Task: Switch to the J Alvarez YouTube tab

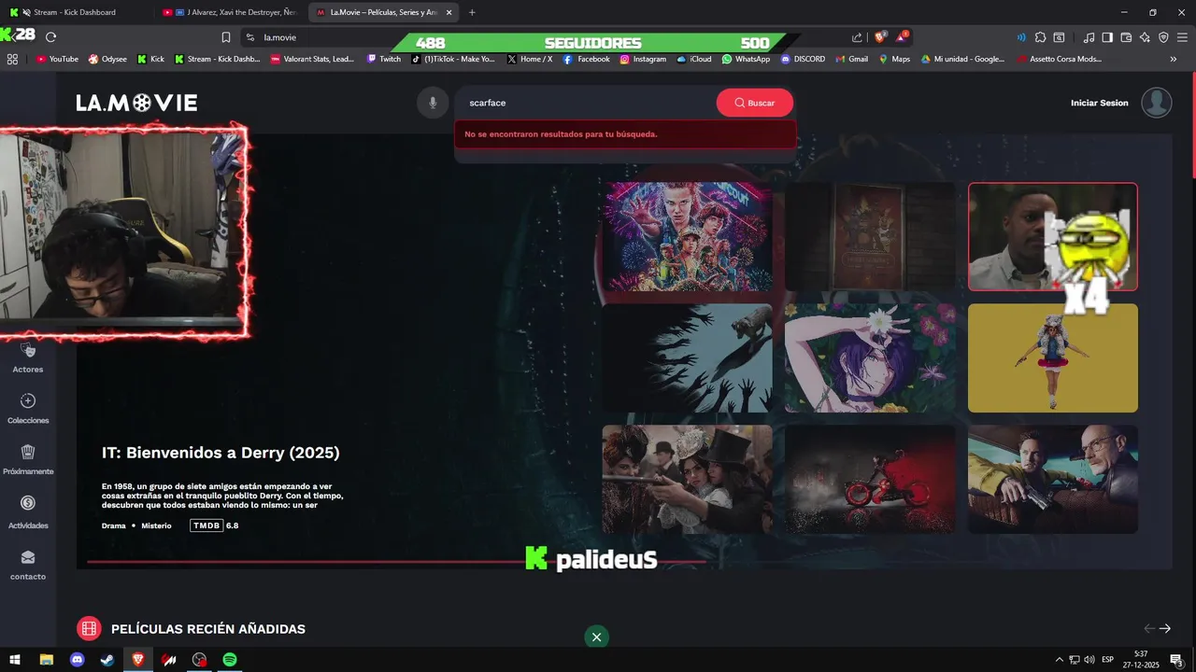Action: point(229,12)
